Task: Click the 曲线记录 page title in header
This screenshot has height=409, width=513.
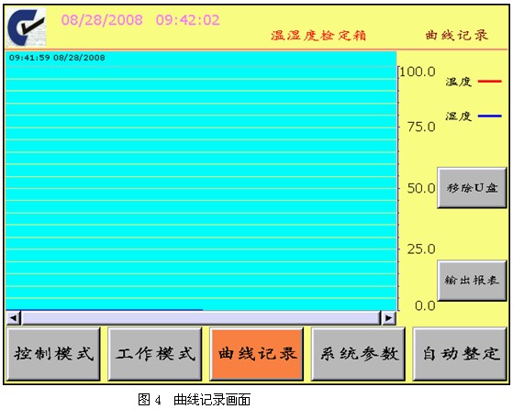Action: tap(457, 36)
